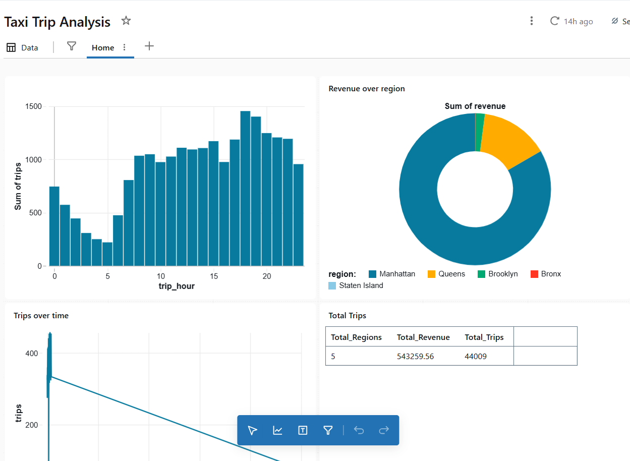630x461 pixels.
Task: Add a new page with the plus button
Action: pyautogui.click(x=149, y=46)
